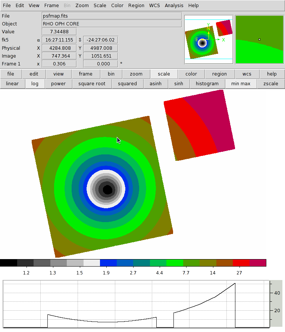Click the magnifier preview pane
Screen dimensions: 285x332
coord(259,40)
